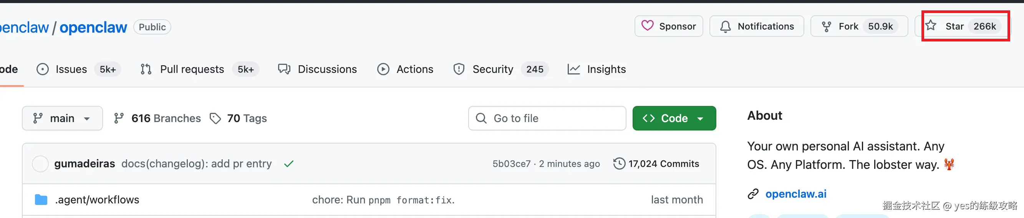Open gumadeiras author avatar

(x=40, y=163)
